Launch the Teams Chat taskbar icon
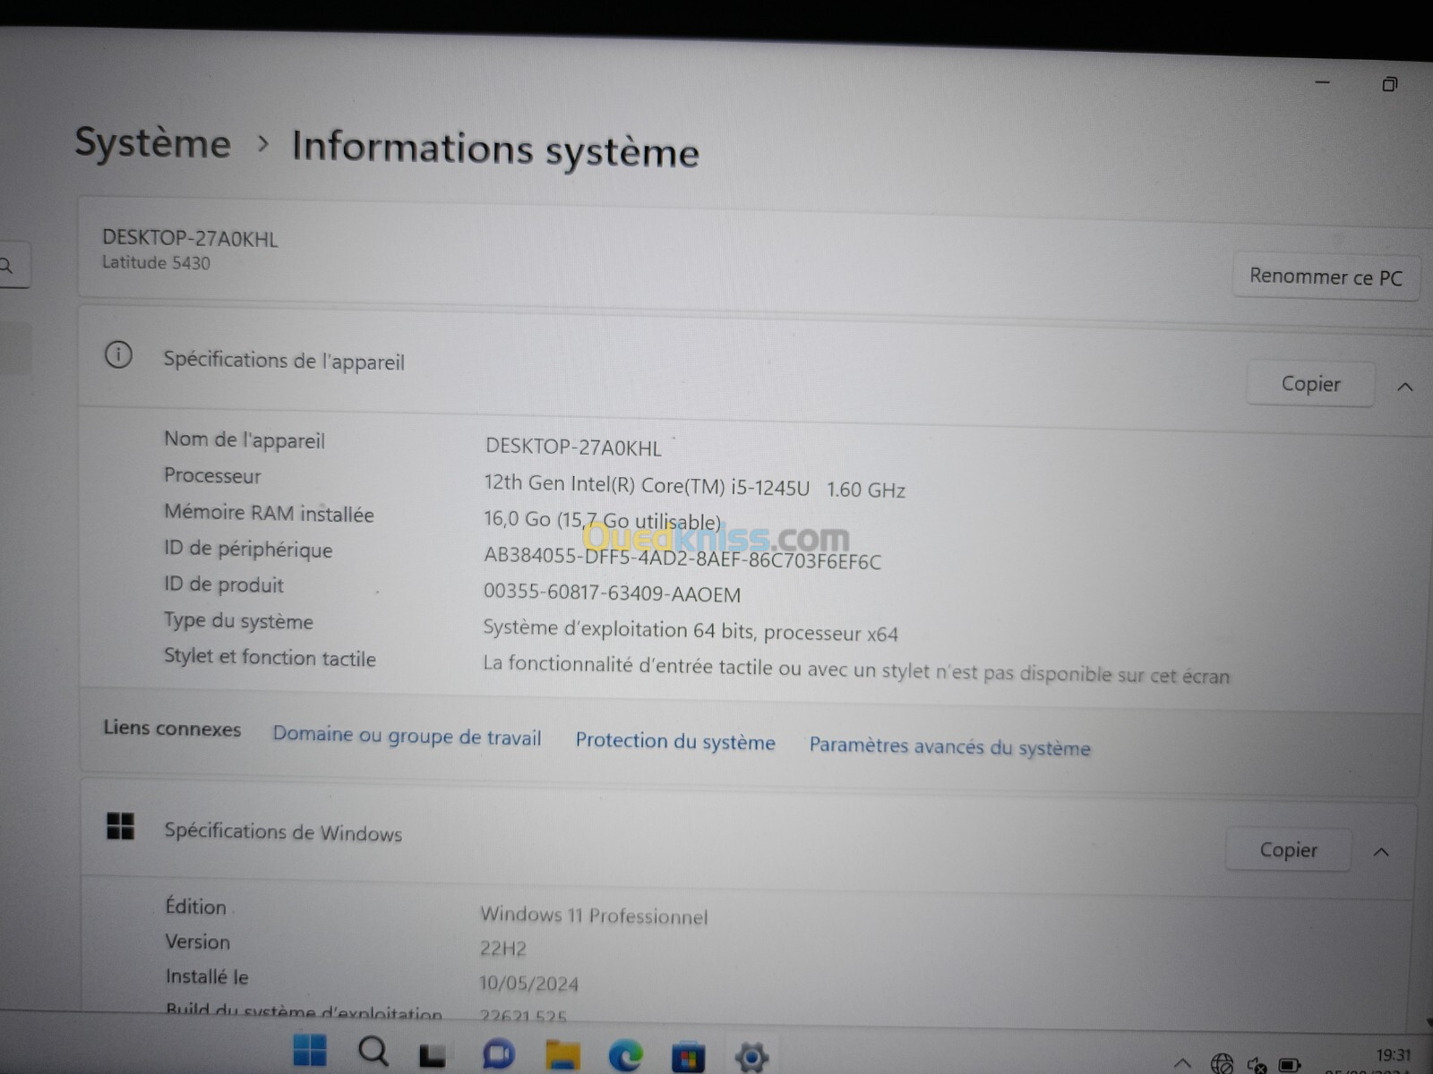This screenshot has height=1074, width=1433. pyautogui.click(x=498, y=1054)
